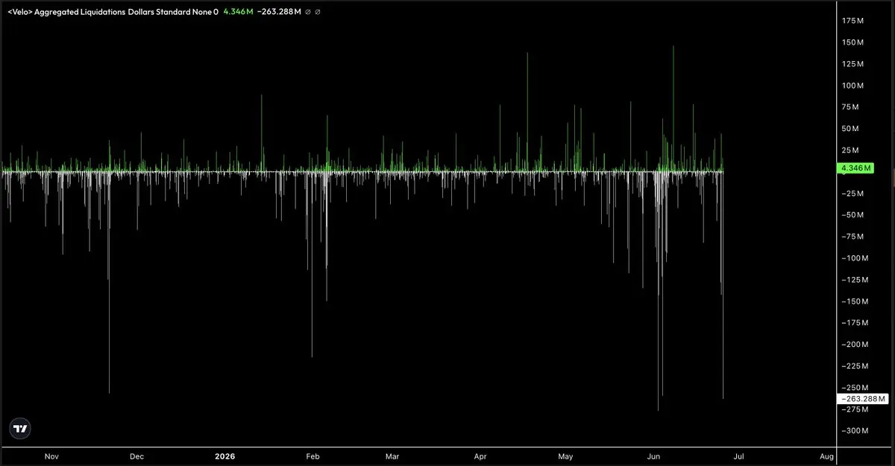The image size is (895, 466).
Task: Click the second empty-value symbol in the legend
Action: [x=318, y=13]
